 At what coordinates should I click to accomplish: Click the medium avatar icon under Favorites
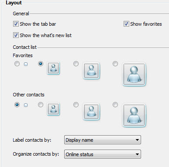click(91, 71)
